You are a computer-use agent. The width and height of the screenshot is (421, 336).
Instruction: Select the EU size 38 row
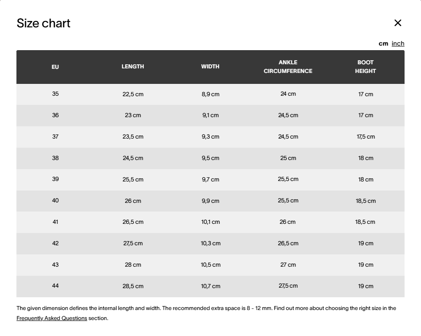[55, 158]
